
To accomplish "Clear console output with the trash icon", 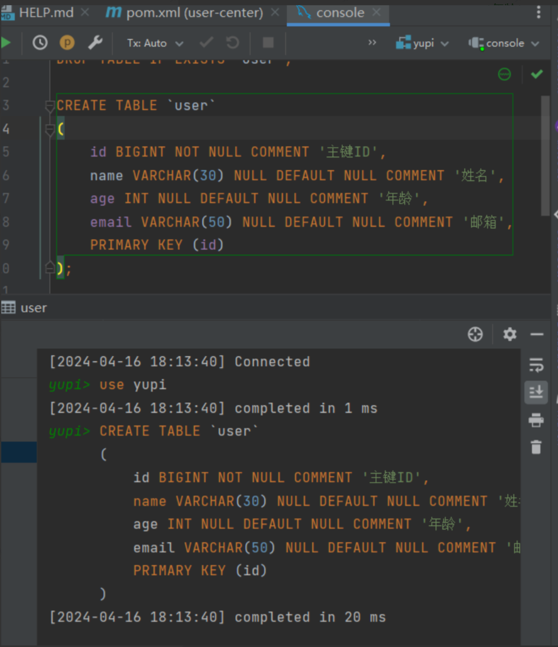I will tap(536, 447).
